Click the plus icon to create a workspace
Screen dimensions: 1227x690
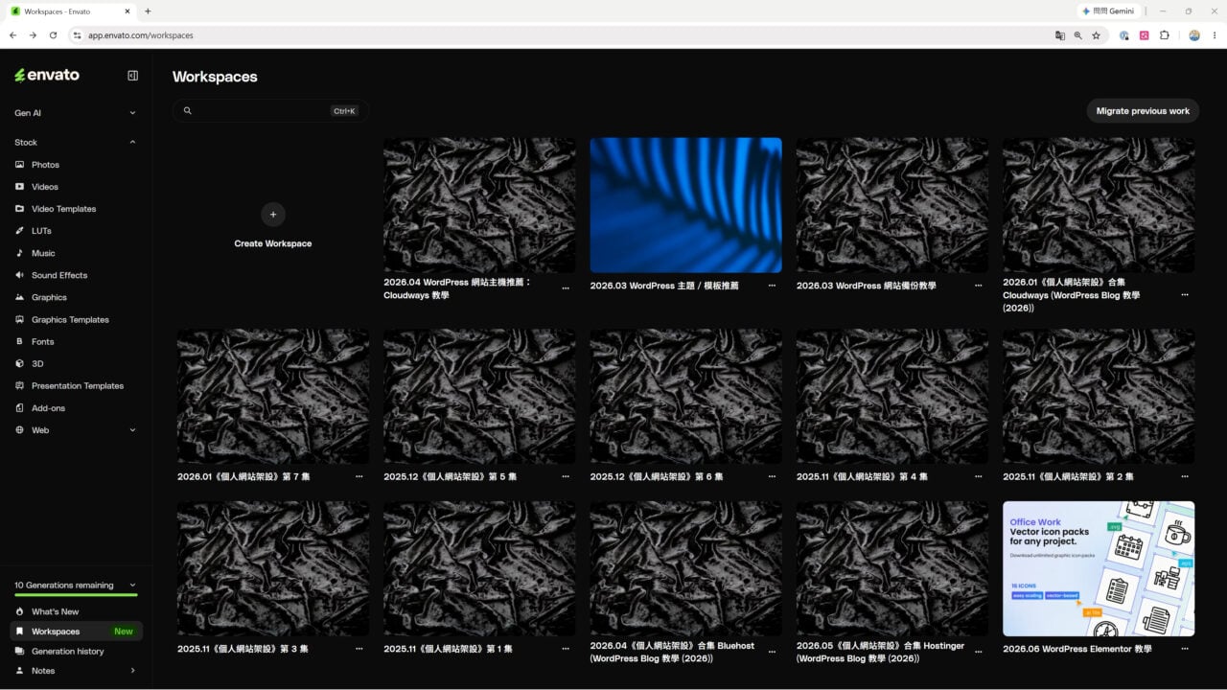coord(273,215)
